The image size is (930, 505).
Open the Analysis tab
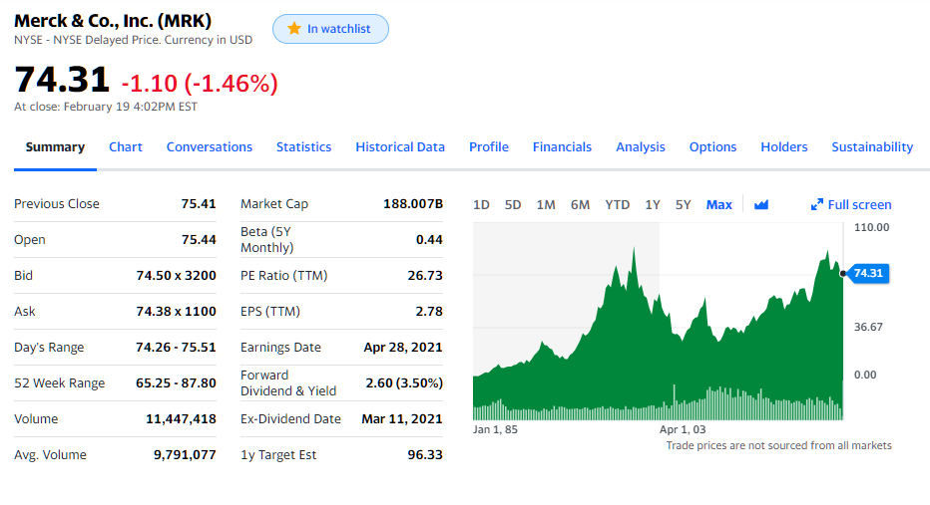coord(641,146)
